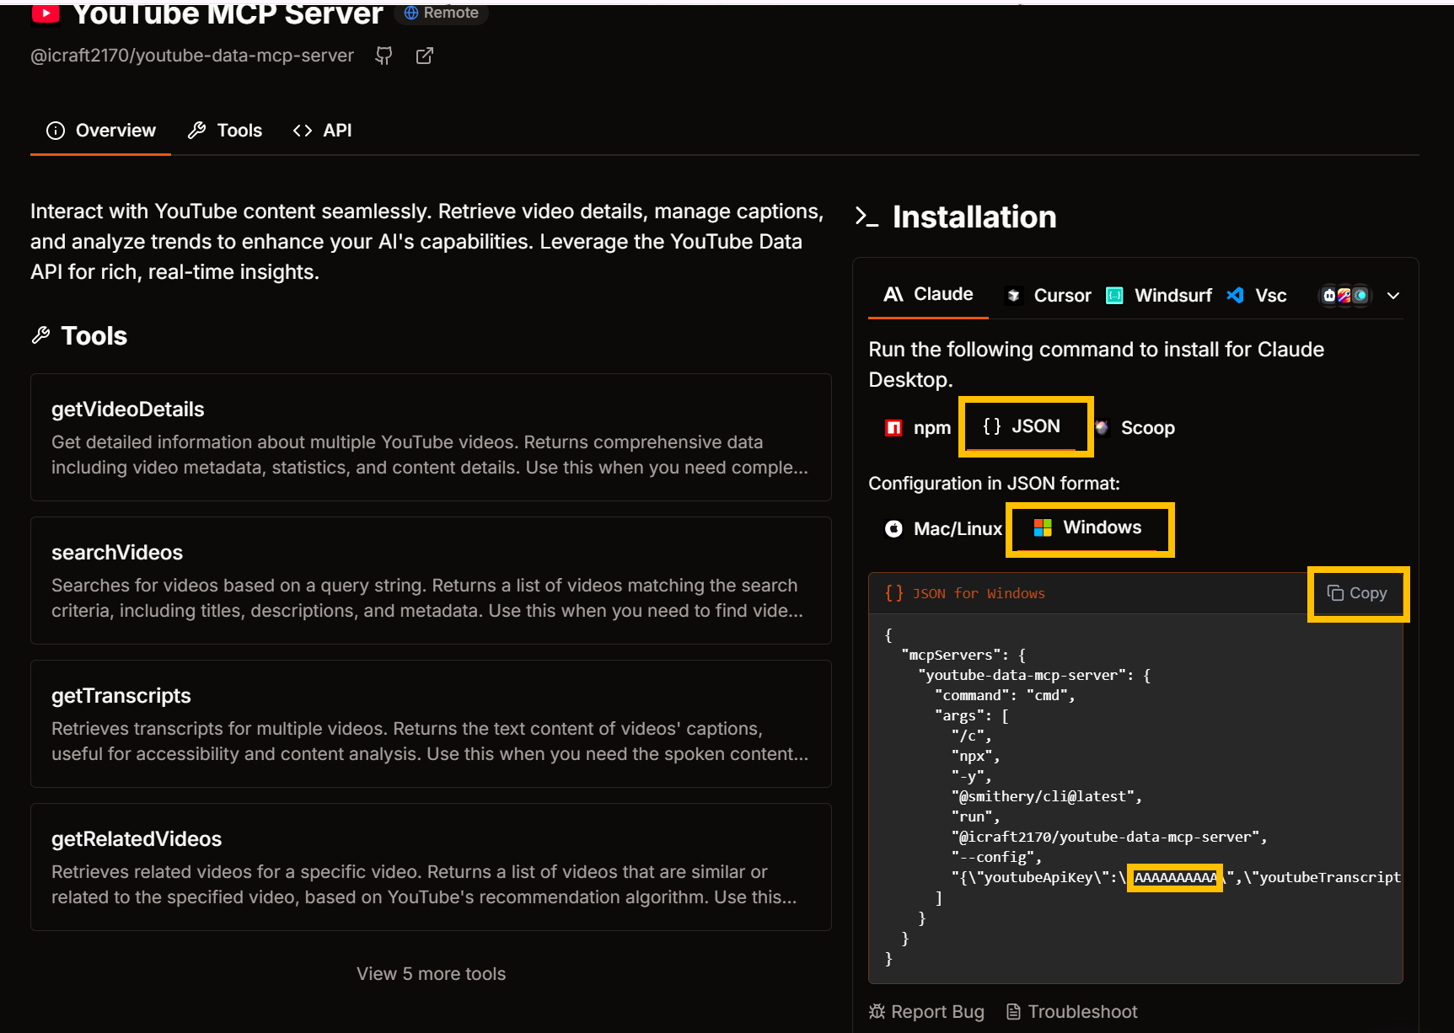Click the Installation terminal prompt icon
Image resolution: width=1454 pixels, height=1033 pixels.
(866, 217)
